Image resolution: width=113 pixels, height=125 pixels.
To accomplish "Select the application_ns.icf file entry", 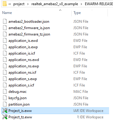I will coord(55,73).
